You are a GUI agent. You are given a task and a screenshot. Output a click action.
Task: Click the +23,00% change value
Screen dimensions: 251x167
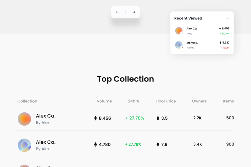click(x=225, y=33)
